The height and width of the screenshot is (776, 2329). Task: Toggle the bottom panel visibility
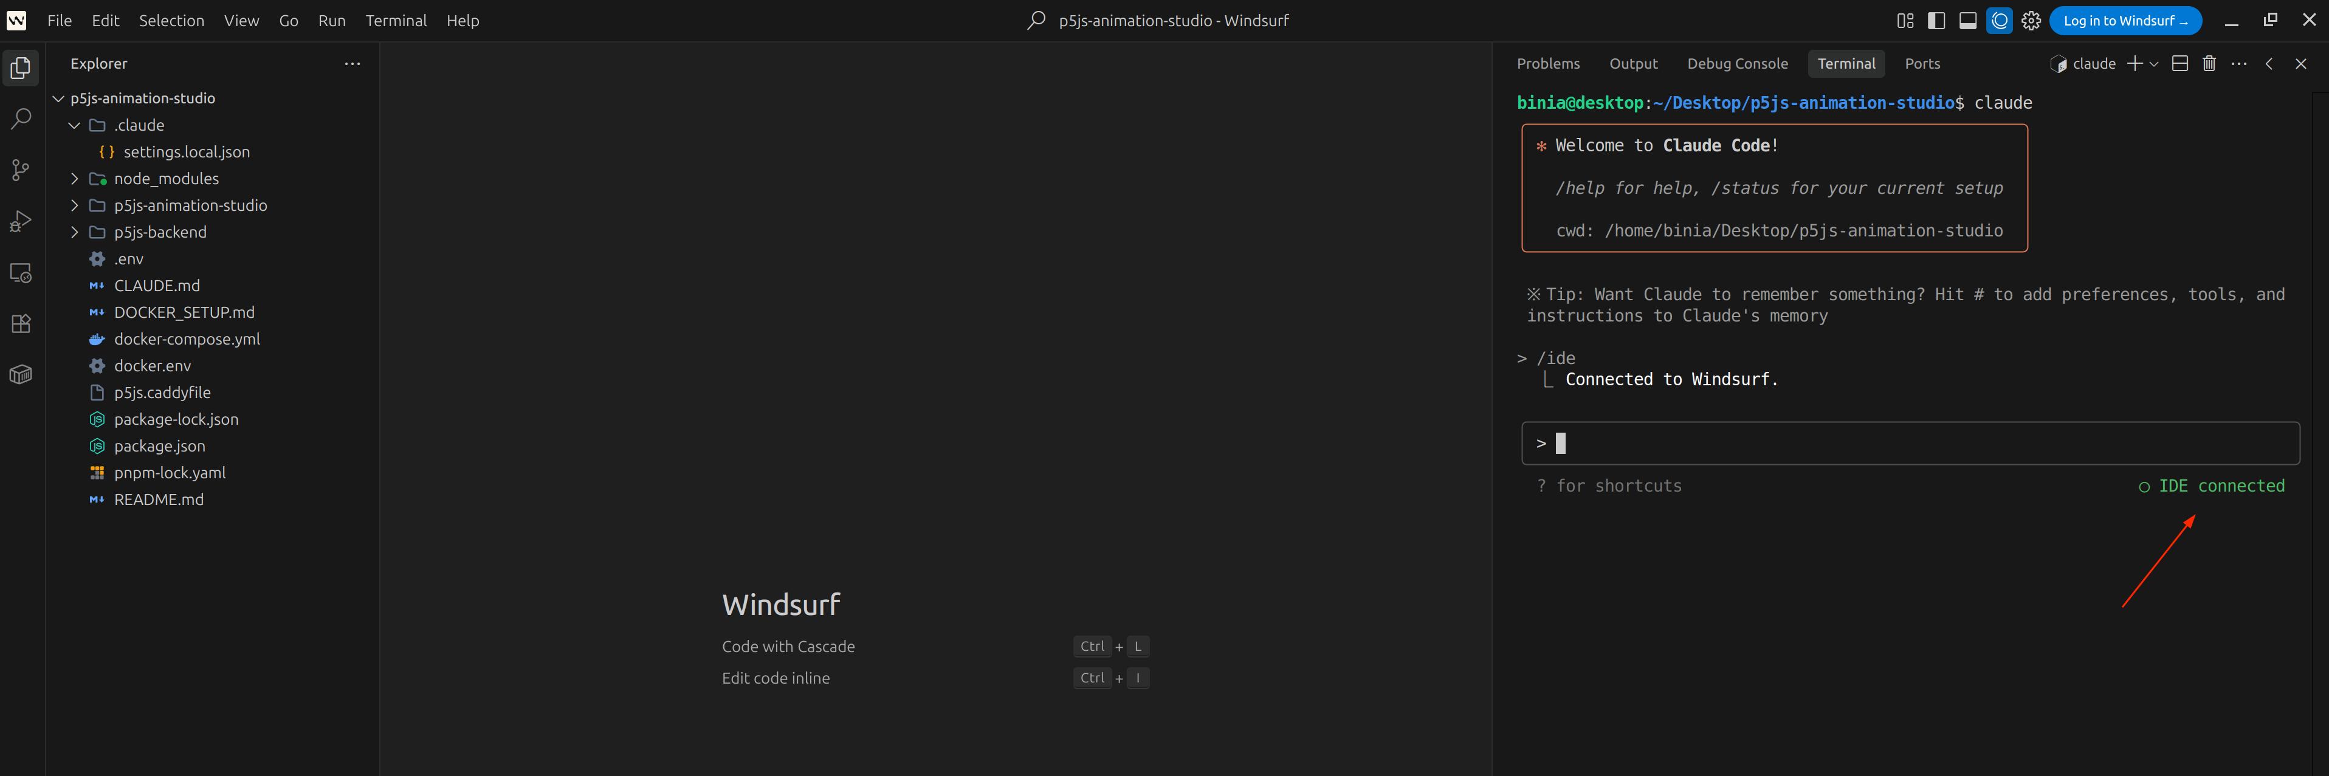(x=1967, y=21)
